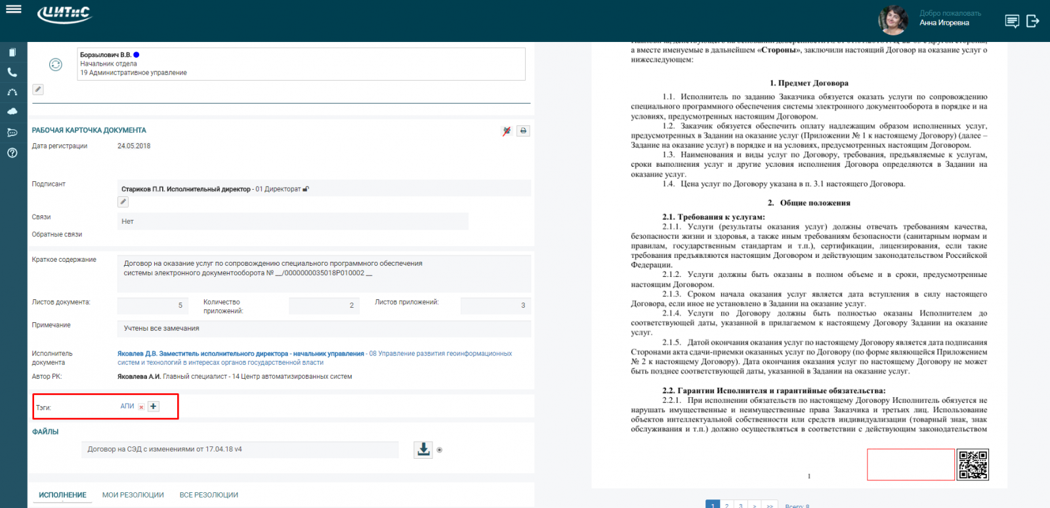The height and width of the screenshot is (508, 1050).
Task: Go to page 2 of document preview
Action: tap(726, 505)
